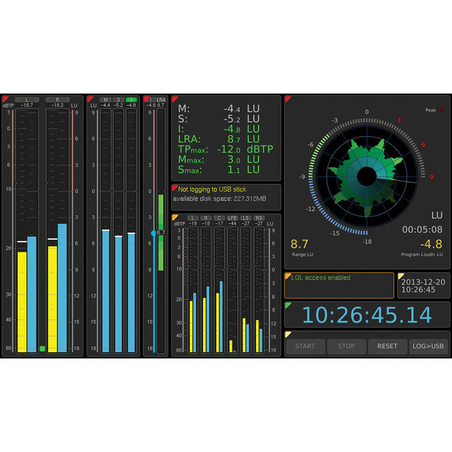This screenshot has height=452, width=452.
Task: Click the green corner marker on the timecode display
Action: pyautogui.click(x=288, y=305)
